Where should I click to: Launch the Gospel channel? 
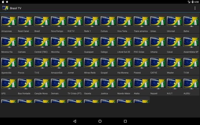[108, 64]
